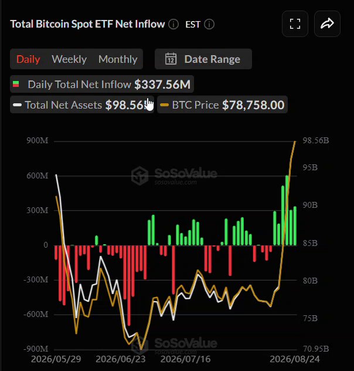The width and height of the screenshot is (354, 371).
Task: Open the Date Range picker
Action: click(203, 59)
